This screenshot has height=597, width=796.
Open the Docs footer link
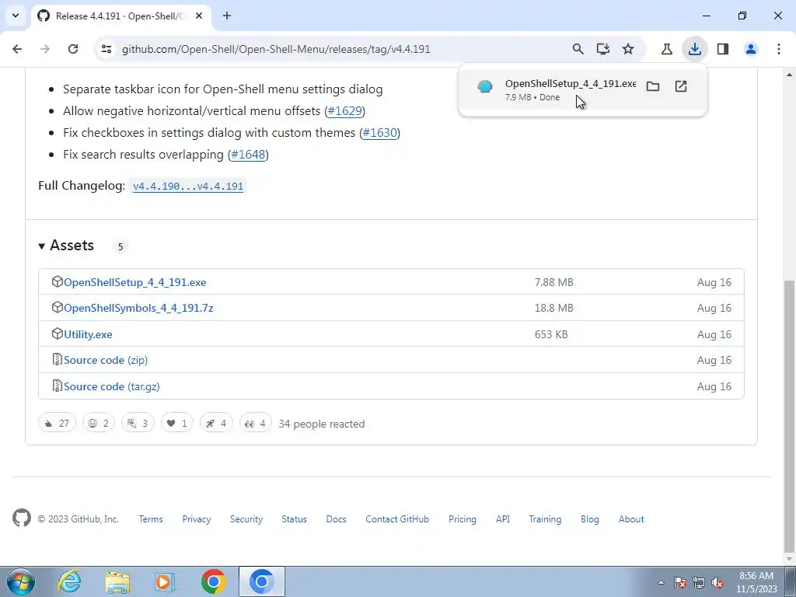click(336, 519)
